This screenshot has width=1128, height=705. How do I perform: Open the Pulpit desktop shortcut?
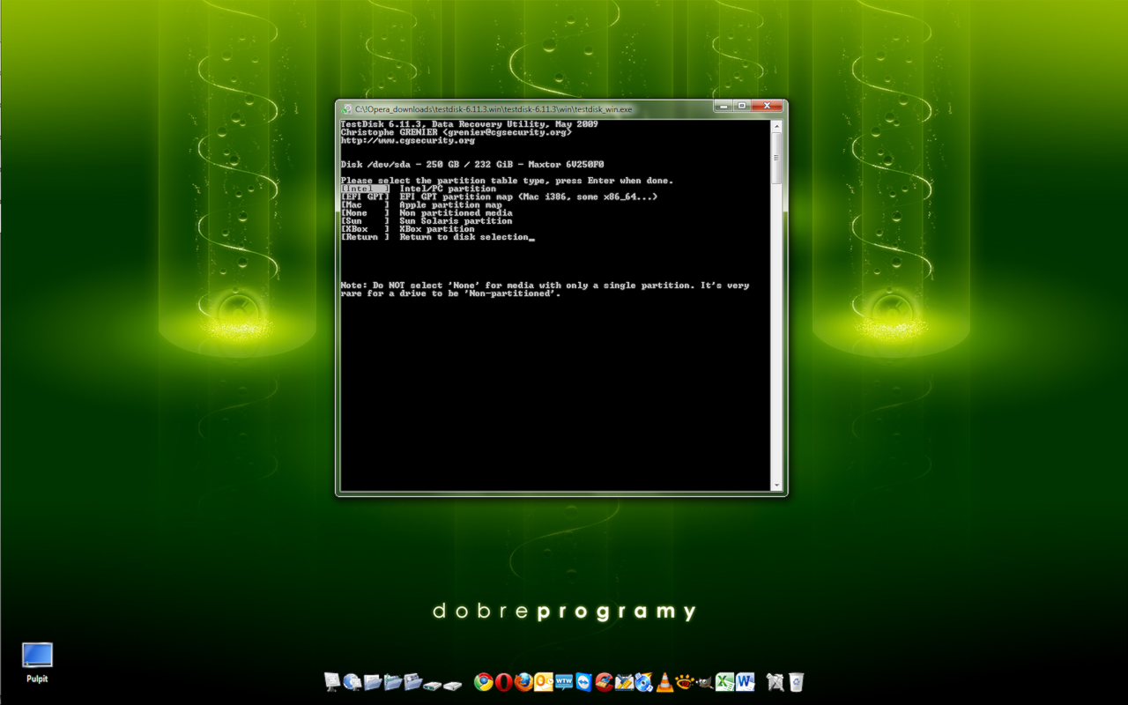[x=37, y=663]
